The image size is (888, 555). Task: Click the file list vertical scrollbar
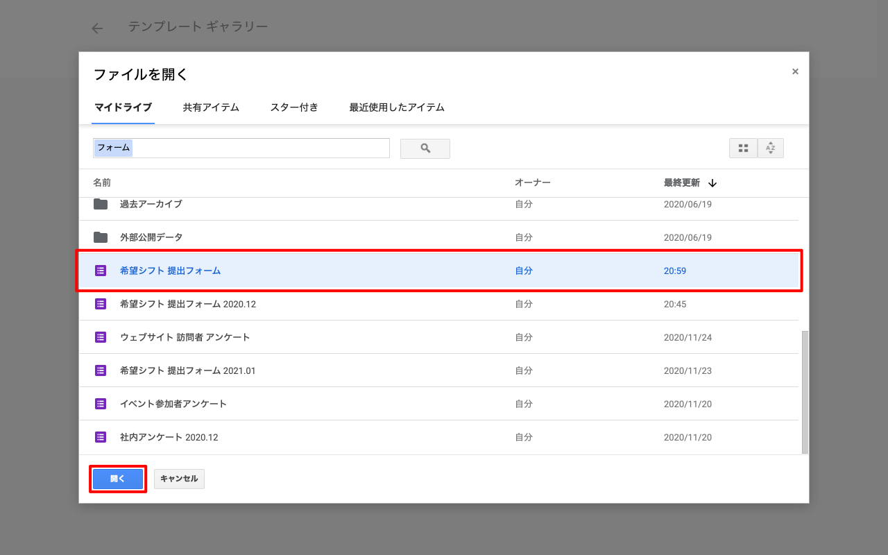point(805,392)
